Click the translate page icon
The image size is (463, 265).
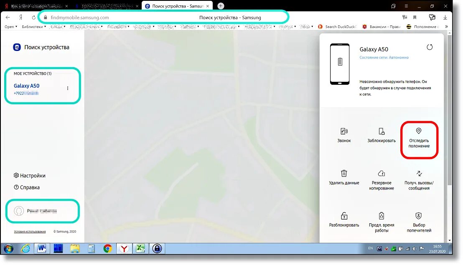click(x=405, y=18)
